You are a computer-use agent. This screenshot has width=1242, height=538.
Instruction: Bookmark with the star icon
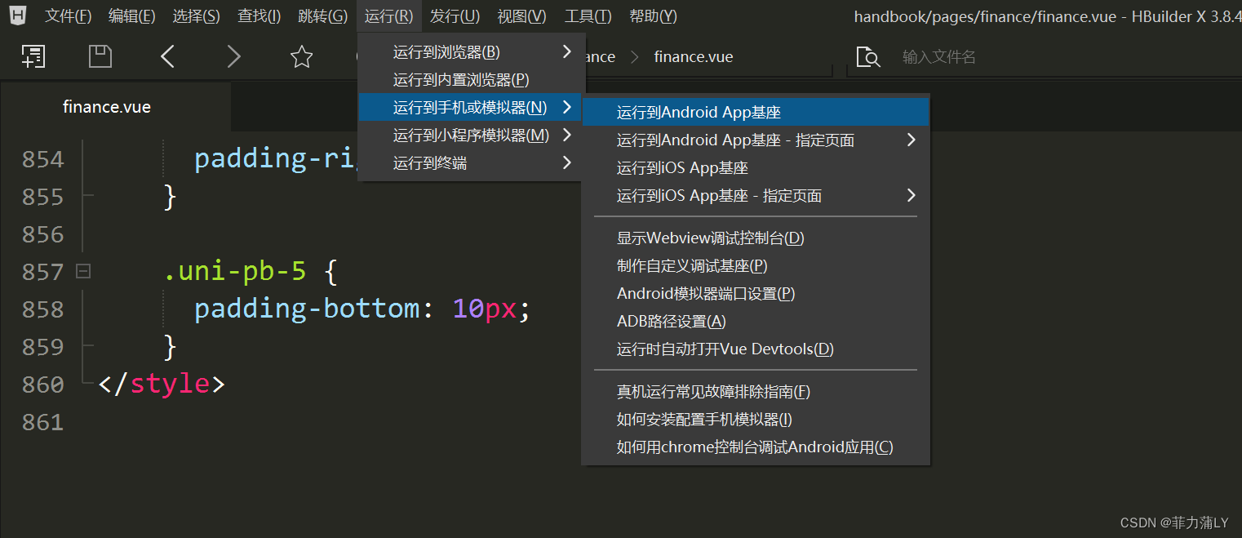[302, 56]
